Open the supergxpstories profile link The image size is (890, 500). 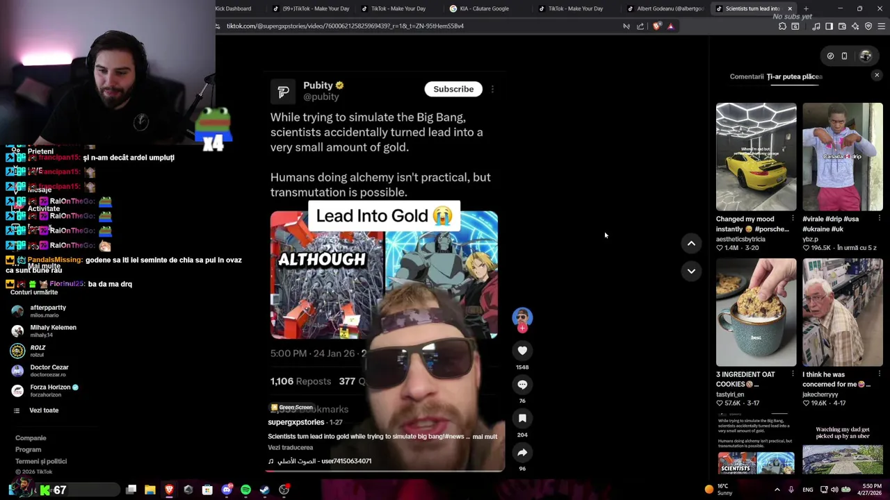[x=296, y=422]
